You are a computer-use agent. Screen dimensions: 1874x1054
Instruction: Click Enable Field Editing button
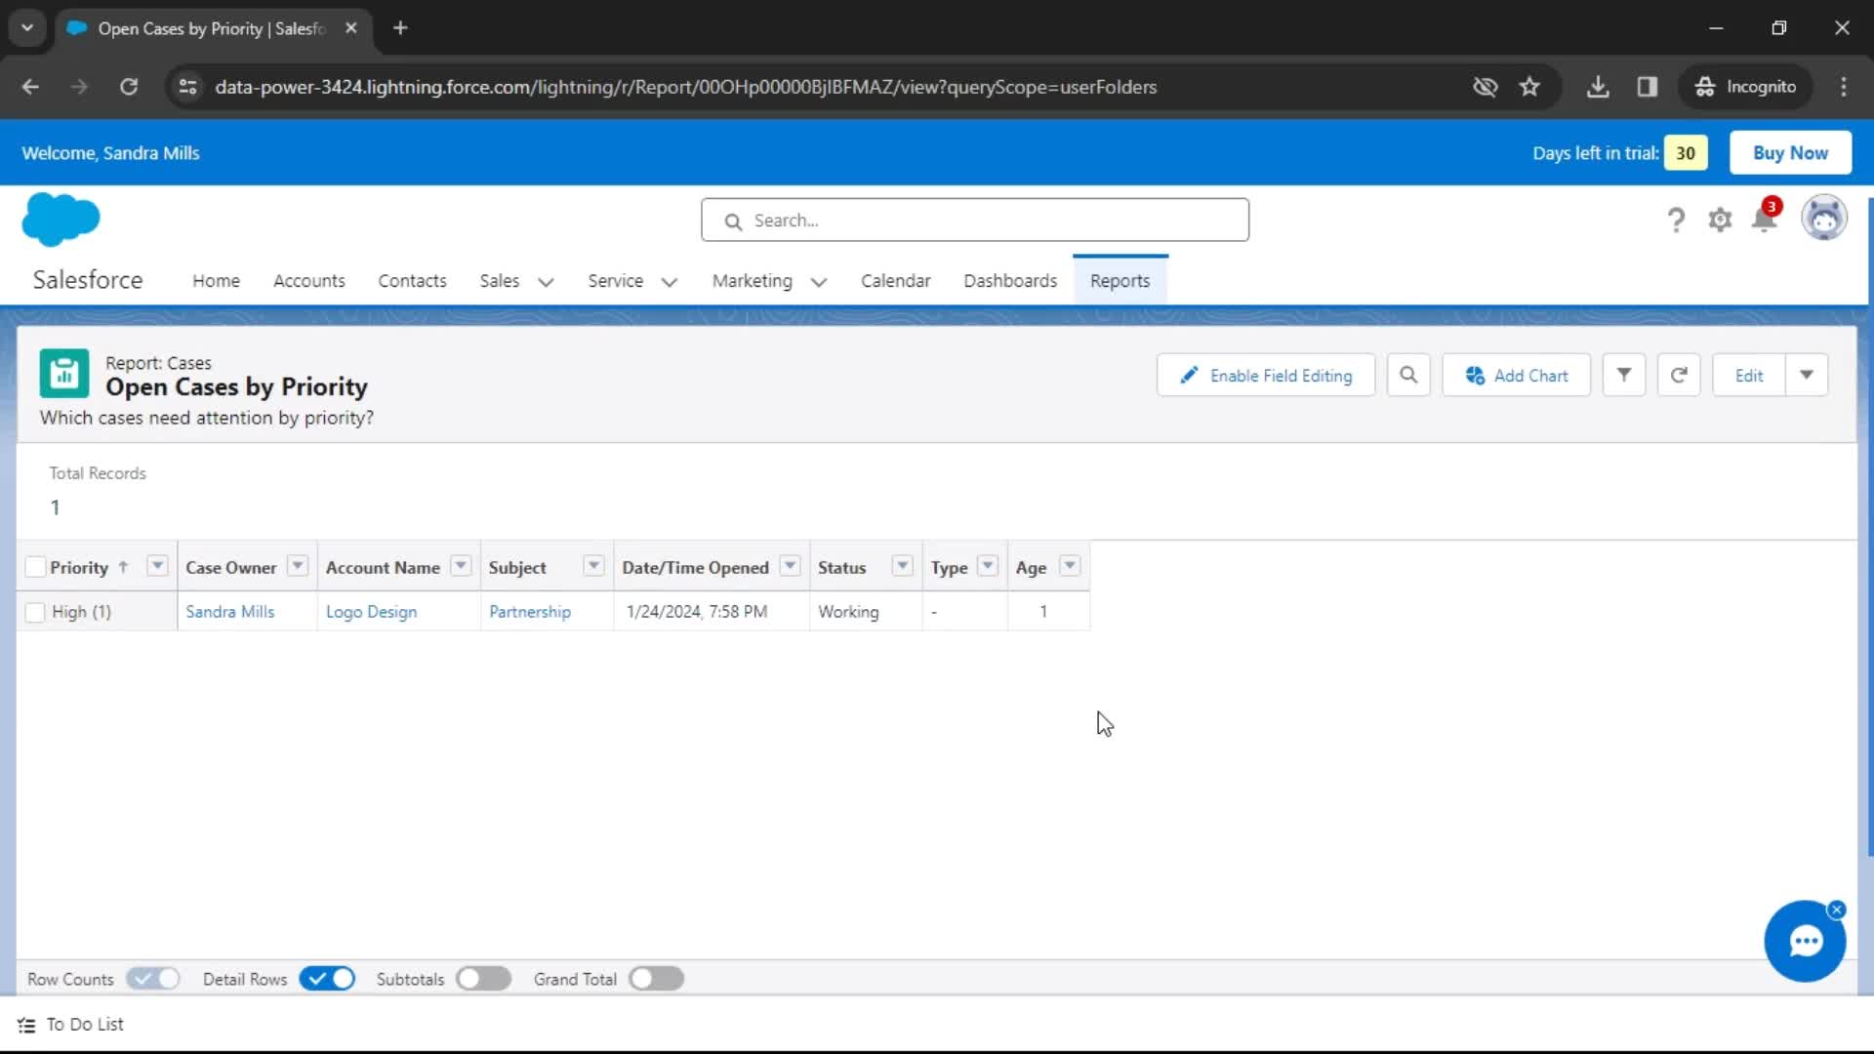coord(1266,376)
